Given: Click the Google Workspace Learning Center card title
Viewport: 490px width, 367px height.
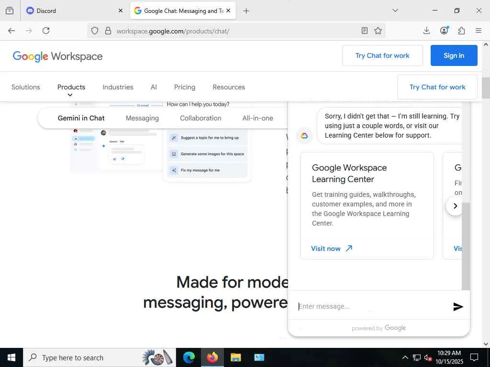Looking at the screenshot, I should (349, 173).
